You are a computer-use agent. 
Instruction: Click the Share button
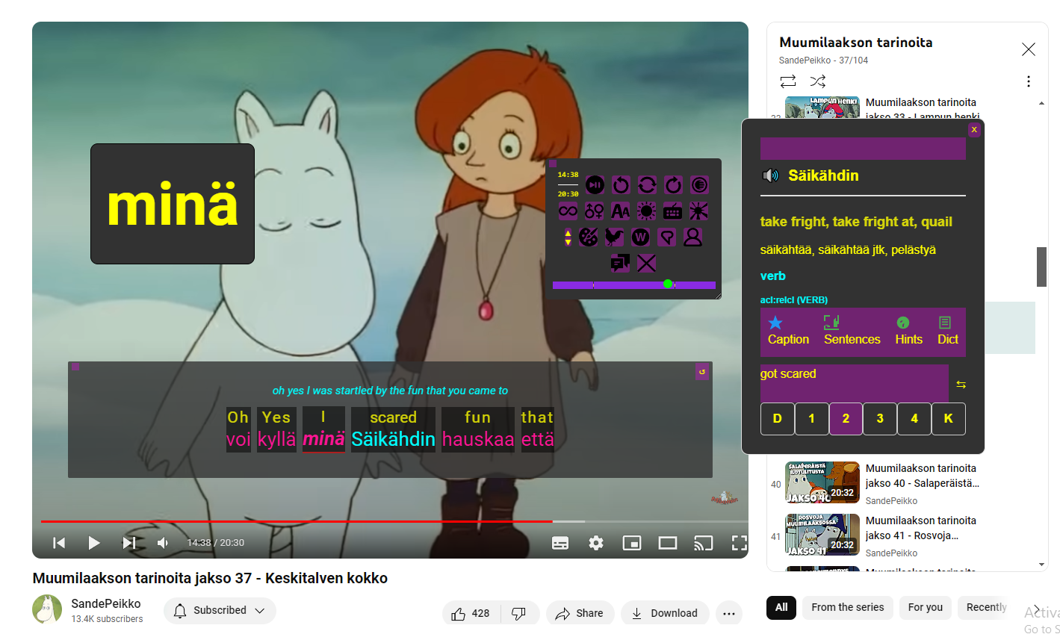coord(580,613)
